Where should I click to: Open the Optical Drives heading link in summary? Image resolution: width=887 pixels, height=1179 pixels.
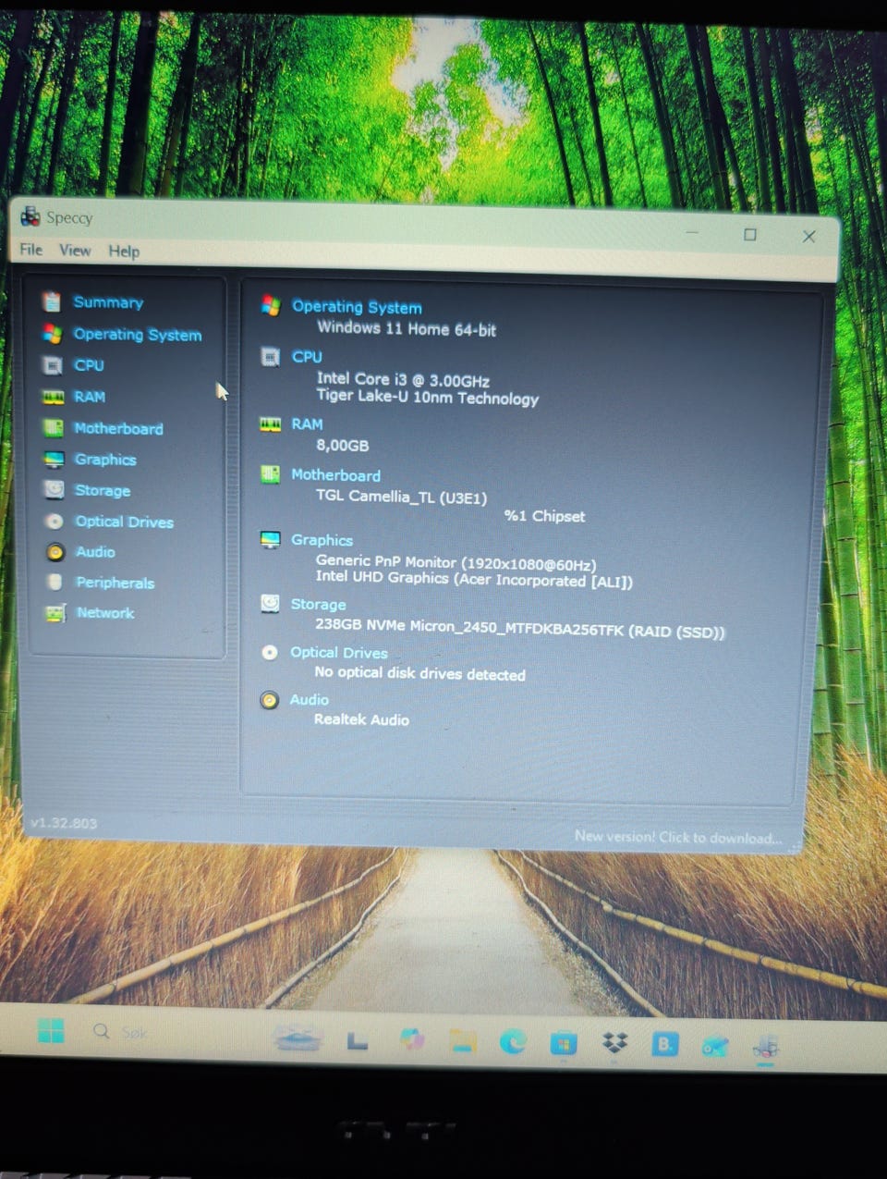tap(339, 653)
